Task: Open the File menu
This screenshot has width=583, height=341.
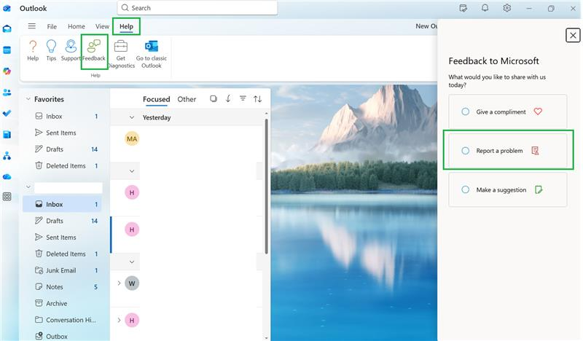Action: pos(52,26)
